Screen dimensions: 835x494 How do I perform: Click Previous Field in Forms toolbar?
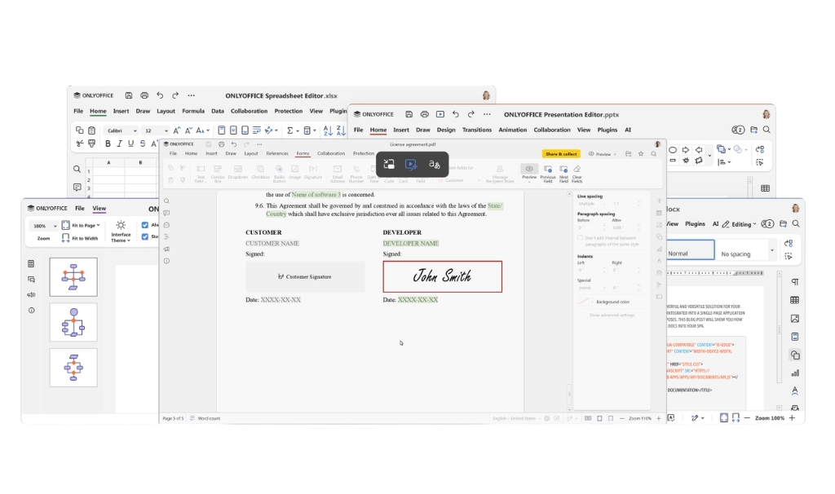[547, 174]
